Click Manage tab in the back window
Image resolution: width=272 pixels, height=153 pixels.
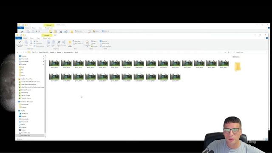[49, 25]
